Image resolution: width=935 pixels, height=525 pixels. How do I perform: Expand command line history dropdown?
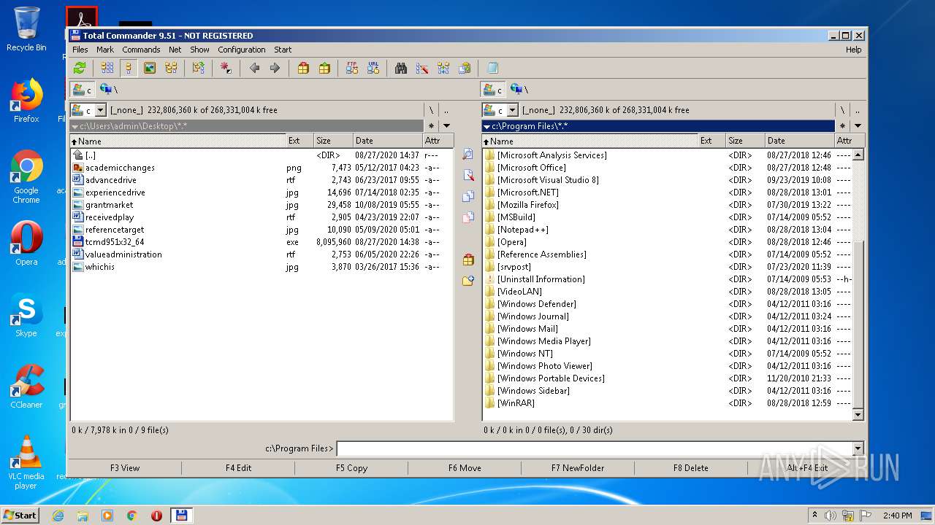[x=858, y=449]
